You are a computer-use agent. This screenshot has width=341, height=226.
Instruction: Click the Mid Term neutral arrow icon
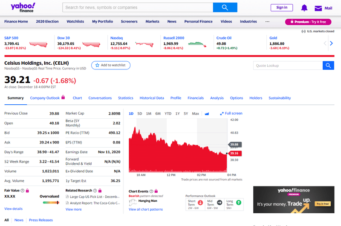coord(220,203)
